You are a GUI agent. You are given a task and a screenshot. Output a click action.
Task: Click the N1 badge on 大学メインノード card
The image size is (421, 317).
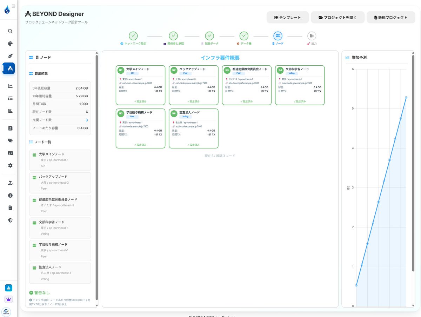click(x=121, y=70)
